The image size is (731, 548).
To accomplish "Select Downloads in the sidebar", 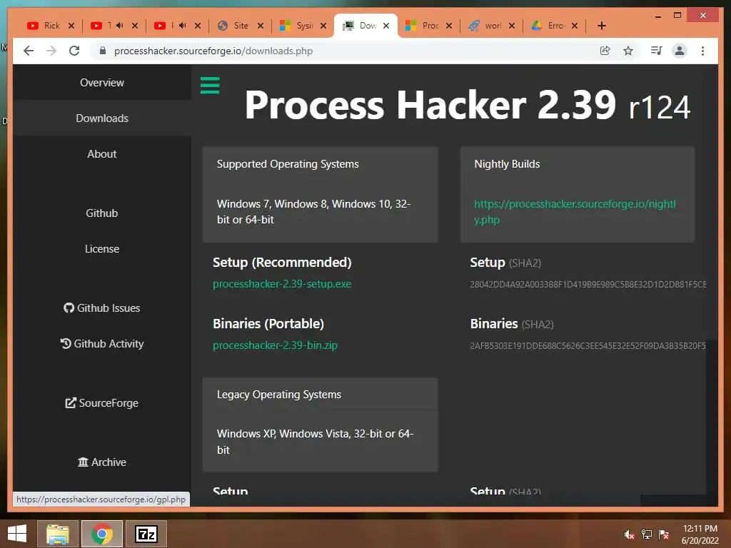I will coord(102,118).
